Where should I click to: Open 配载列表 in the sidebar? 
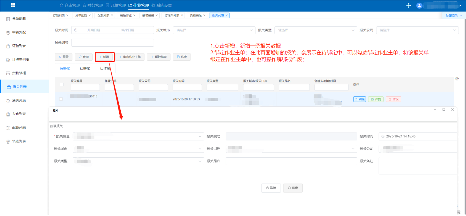pos(19,128)
